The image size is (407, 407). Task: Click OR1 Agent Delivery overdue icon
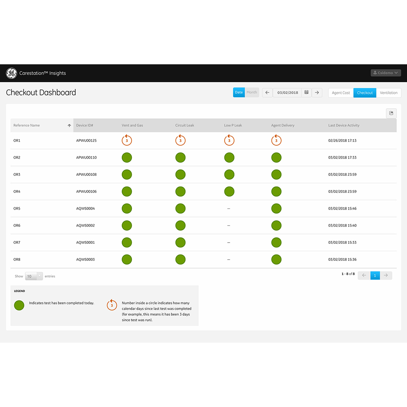[276, 140]
